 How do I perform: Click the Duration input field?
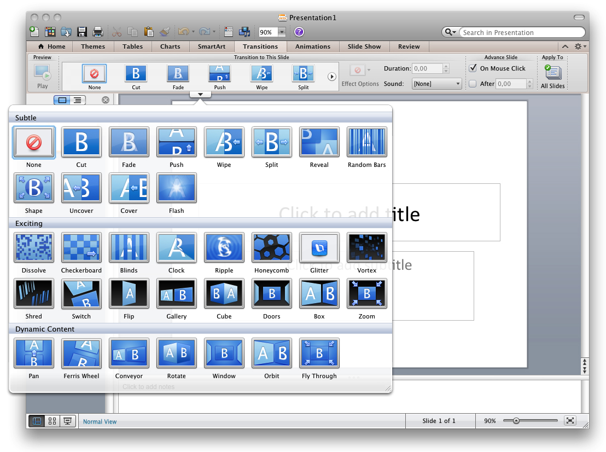[x=428, y=68]
